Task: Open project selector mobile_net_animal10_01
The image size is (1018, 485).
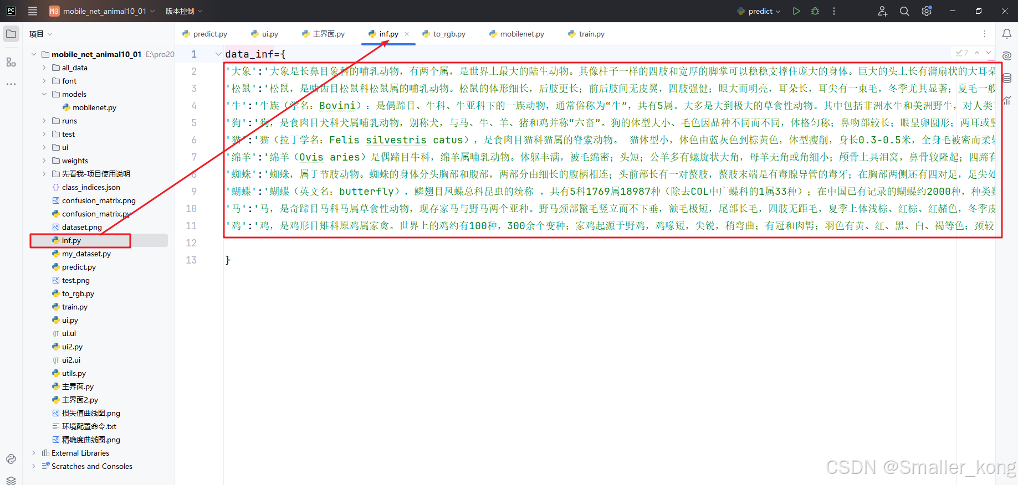Action: (101, 11)
